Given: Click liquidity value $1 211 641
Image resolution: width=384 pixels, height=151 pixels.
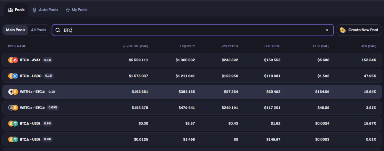Looking at the screenshot, I should (x=185, y=76).
